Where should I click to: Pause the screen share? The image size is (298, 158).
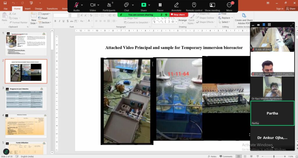point(160,5)
